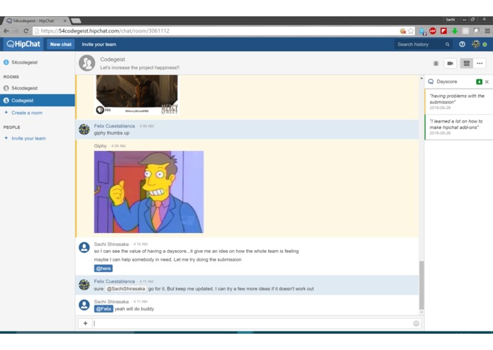Image resolution: width=493 pixels, height=350 pixels.
Task: Click Create a room link
Action: point(27,113)
